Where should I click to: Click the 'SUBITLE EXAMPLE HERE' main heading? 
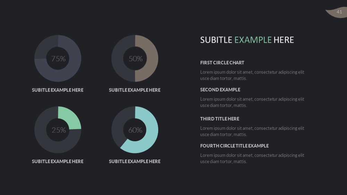click(x=247, y=40)
